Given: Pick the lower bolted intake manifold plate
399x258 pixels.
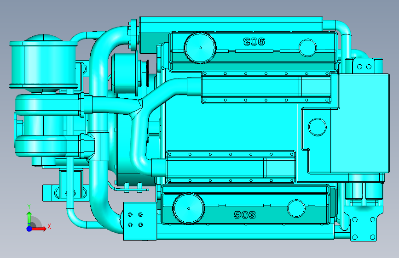Looking at the screenshot, I should click(x=231, y=168).
